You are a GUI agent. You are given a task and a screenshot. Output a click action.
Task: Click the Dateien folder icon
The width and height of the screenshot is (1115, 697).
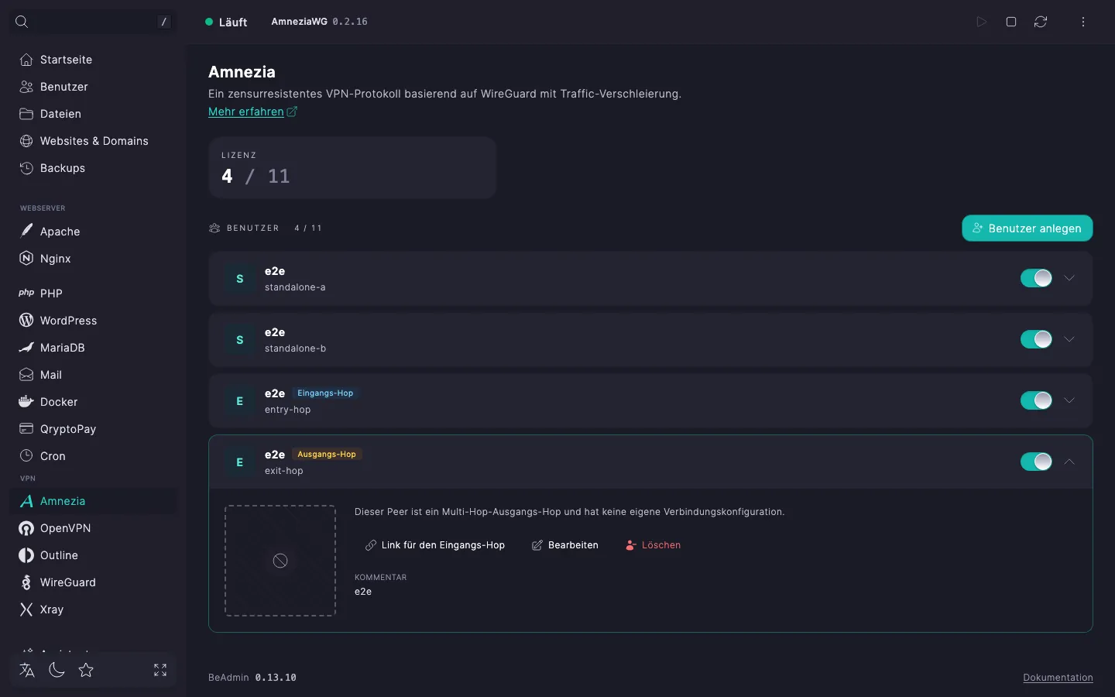click(x=26, y=114)
